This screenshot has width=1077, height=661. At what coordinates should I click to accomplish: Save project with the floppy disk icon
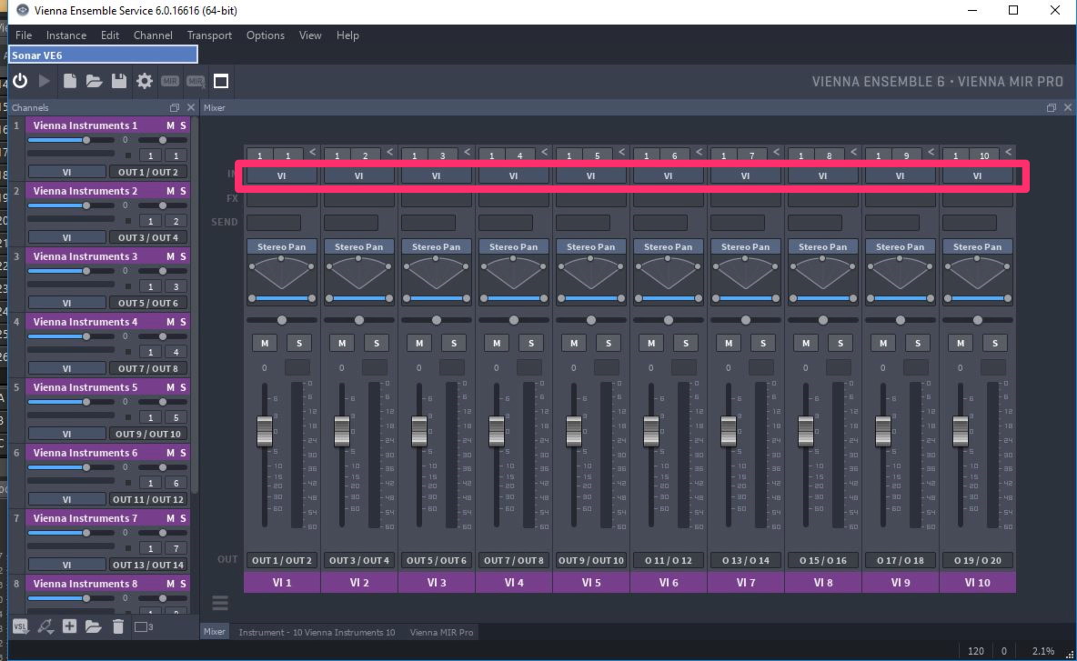point(119,81)
